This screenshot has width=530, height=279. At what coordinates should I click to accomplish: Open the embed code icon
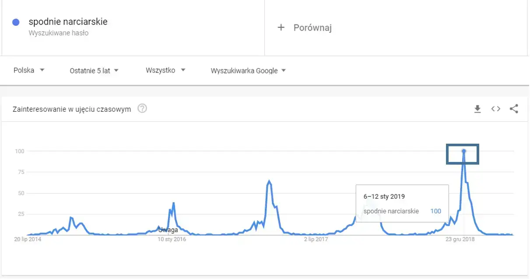click(x=495, y=109)
